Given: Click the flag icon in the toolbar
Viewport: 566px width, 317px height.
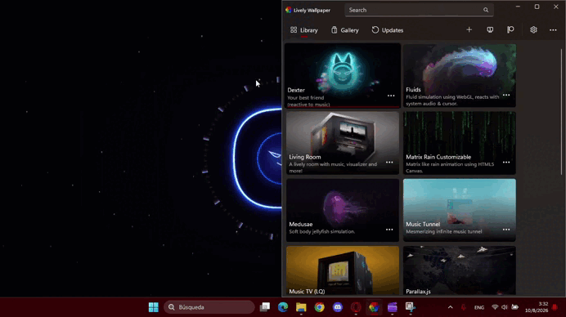Looking at the screenshot, I should tap(510, 30).
